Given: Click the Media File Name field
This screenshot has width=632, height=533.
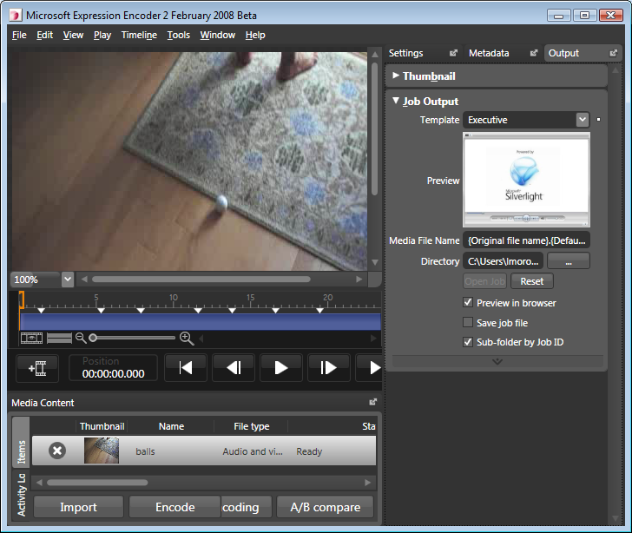Looking at the screenshot, I should click(x=526, y=240).
